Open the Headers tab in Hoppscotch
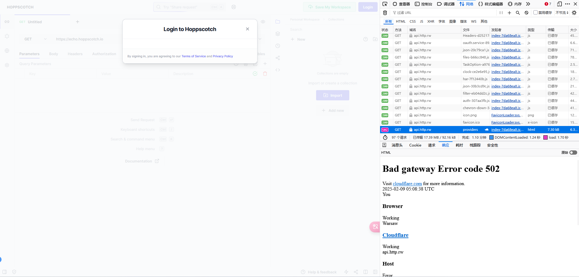579x277 pixels. click(75, 54)
